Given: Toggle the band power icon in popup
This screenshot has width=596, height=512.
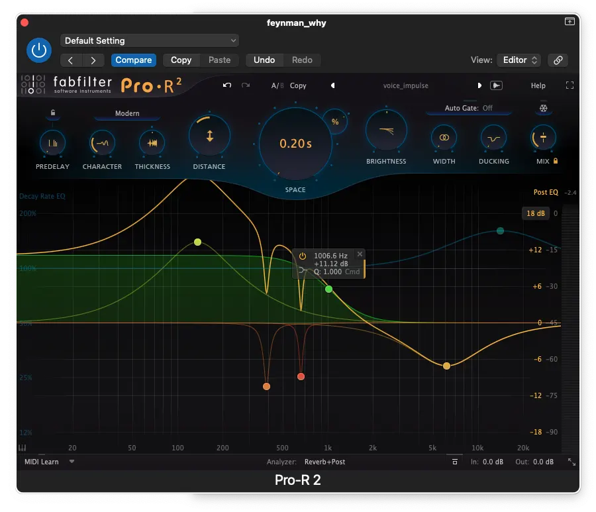Looking at the screenshot, I should (303, 256).
